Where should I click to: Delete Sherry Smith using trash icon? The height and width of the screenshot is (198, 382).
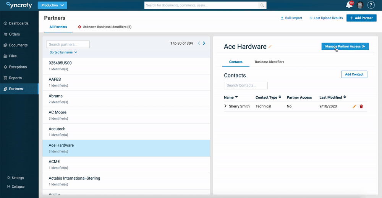pyautogui.click(x=361, y=106)
